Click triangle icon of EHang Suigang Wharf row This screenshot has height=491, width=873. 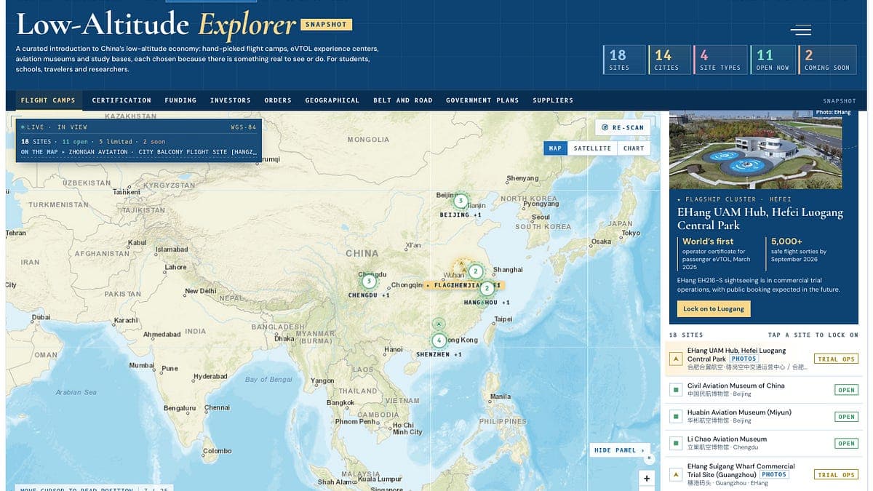675,474
